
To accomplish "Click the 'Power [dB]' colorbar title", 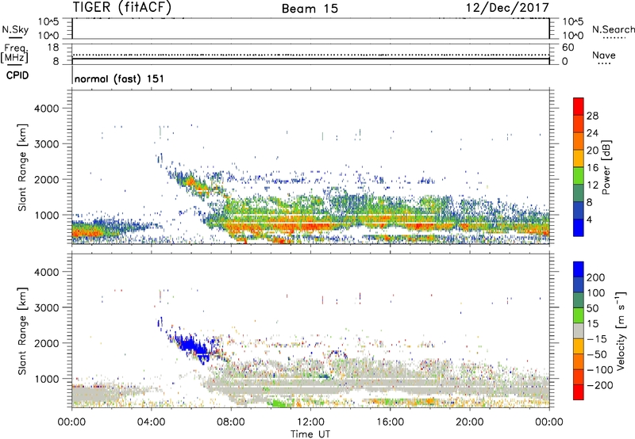I will [606, 167].
